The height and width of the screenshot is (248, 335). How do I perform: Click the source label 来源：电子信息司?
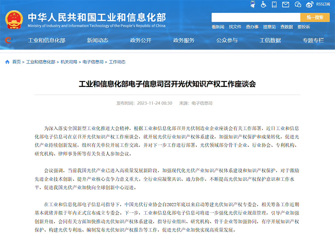tap(196, 103)
